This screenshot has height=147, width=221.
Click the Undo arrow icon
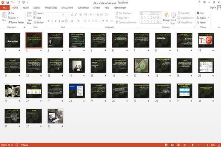[13, 2]
